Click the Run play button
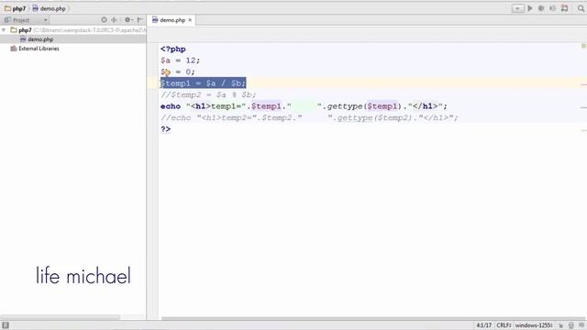 (530, 8)
